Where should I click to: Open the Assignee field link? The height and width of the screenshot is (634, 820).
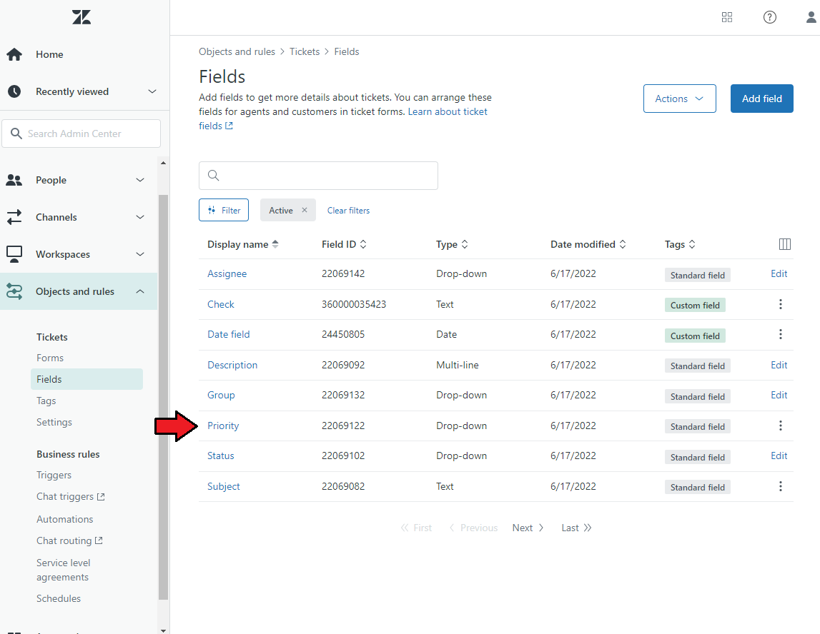[227, 273]
